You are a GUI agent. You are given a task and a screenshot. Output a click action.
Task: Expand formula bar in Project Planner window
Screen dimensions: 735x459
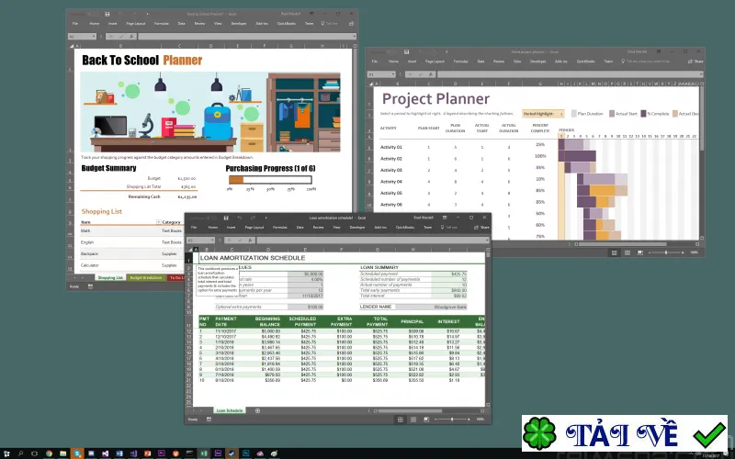coord(701,74)
